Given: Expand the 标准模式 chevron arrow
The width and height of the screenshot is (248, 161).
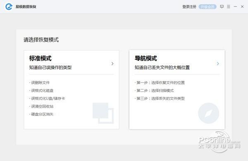Looking at the screenshot, I should (x=112, y=64).
